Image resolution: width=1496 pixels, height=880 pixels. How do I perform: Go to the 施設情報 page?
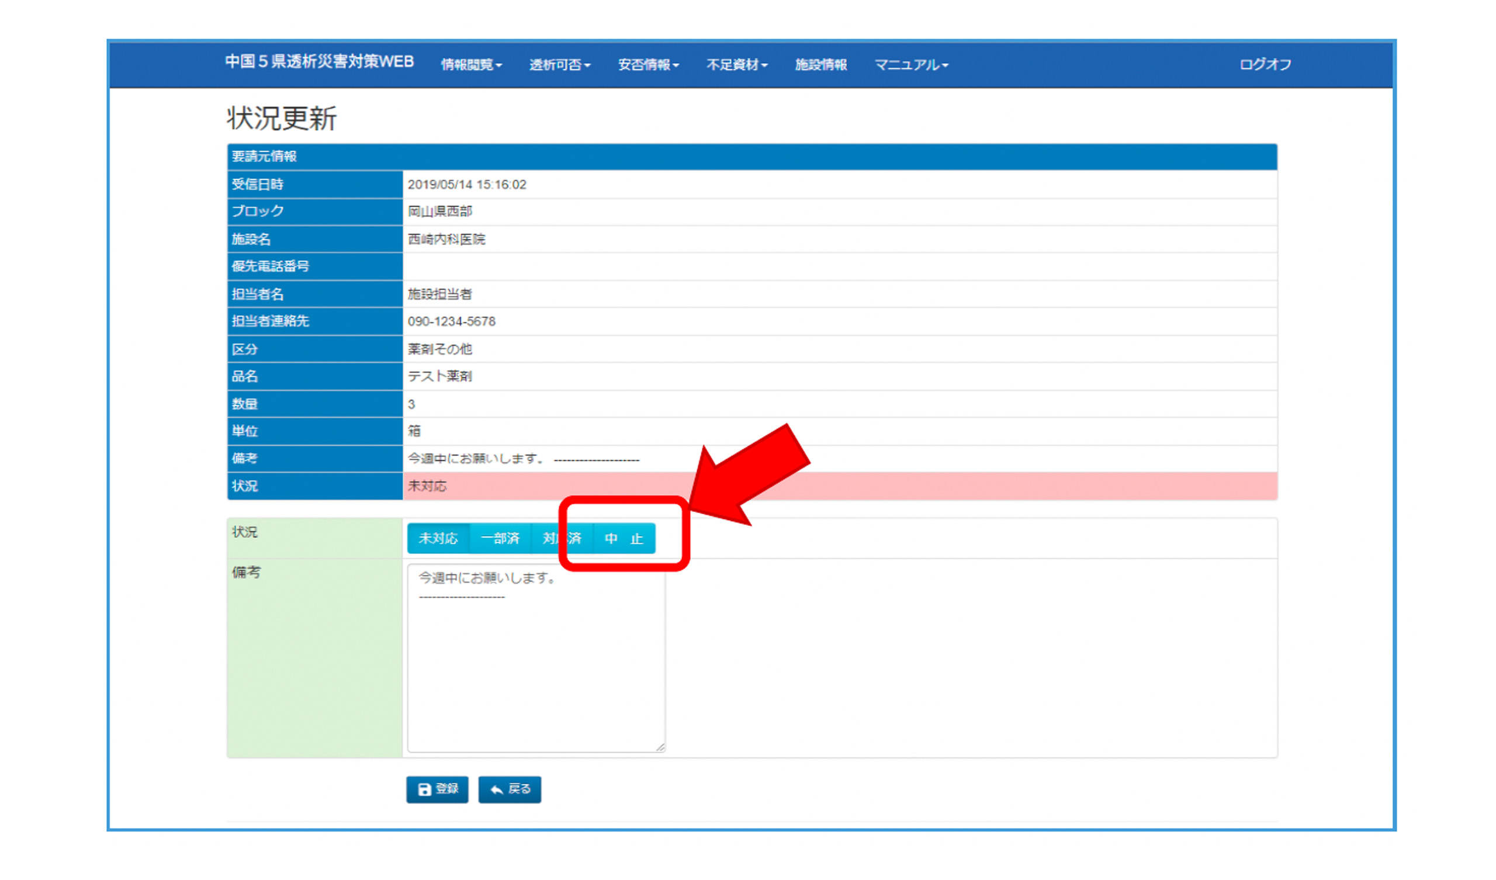pyautogui.click(x=821, y=65)
